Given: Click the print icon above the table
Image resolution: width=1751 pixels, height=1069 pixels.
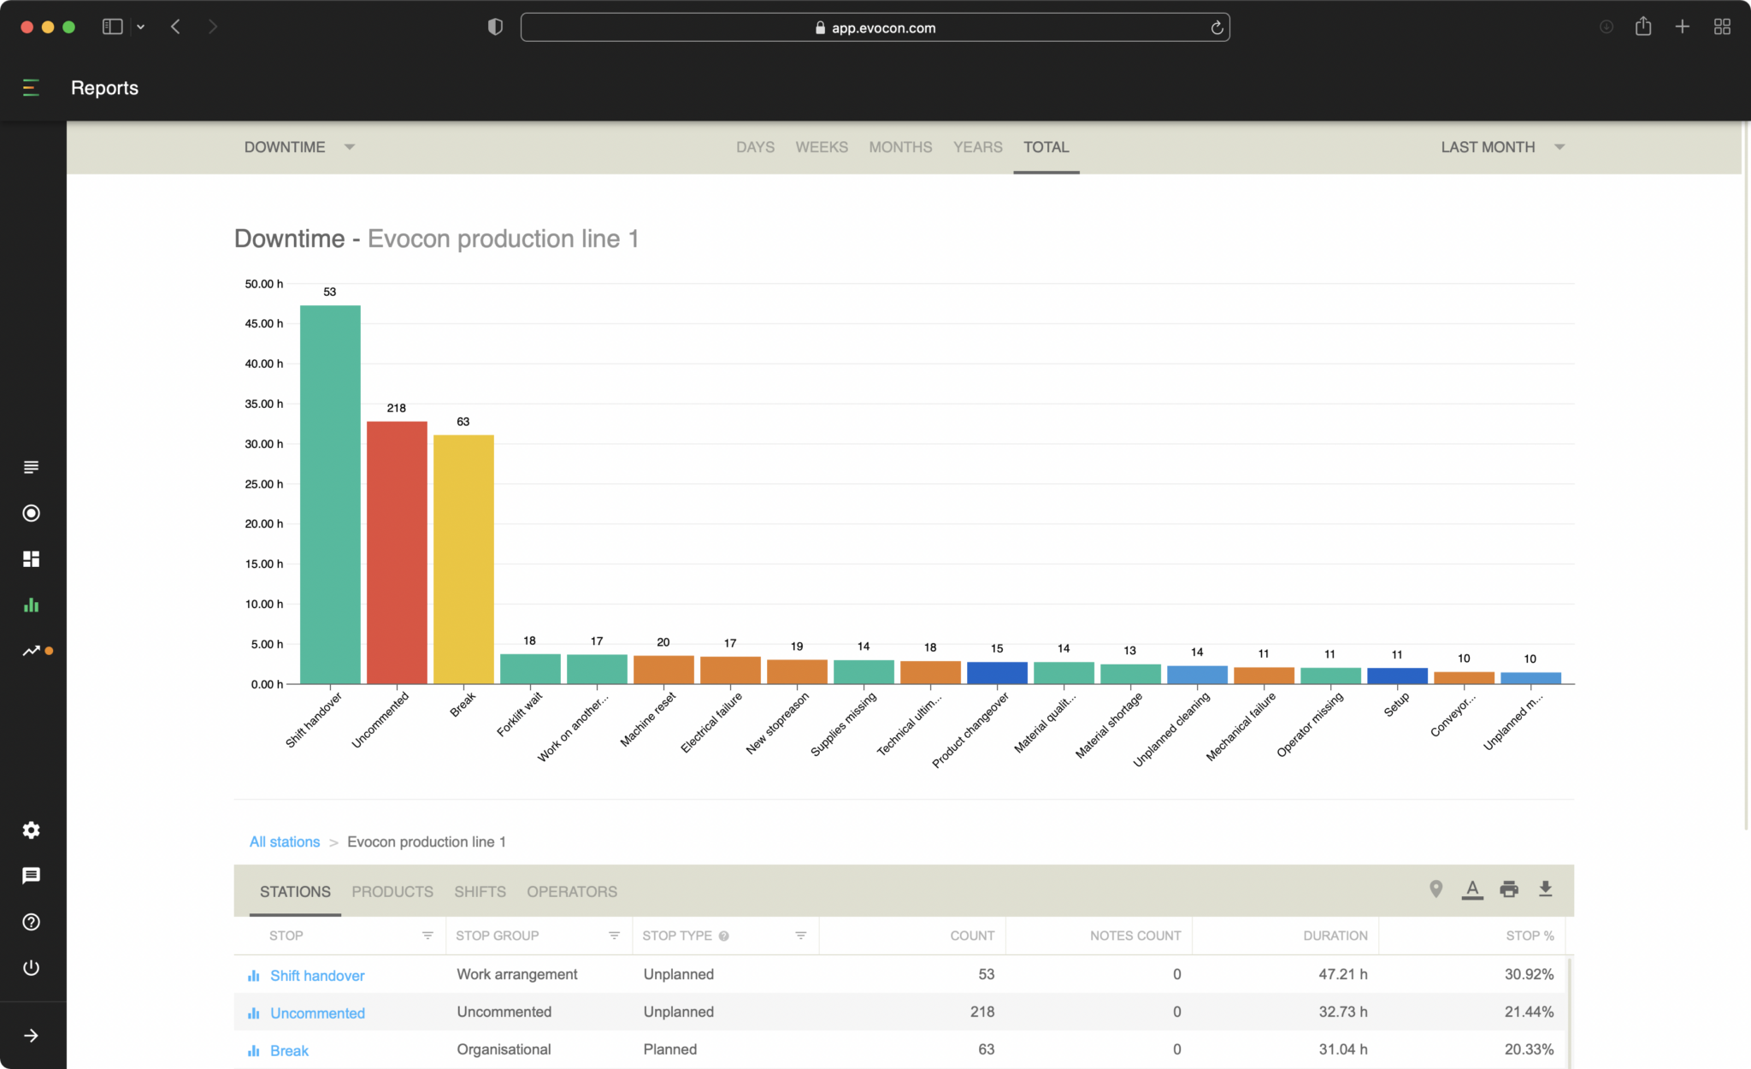Looking at the screenshot, I should click(1509, 889).
